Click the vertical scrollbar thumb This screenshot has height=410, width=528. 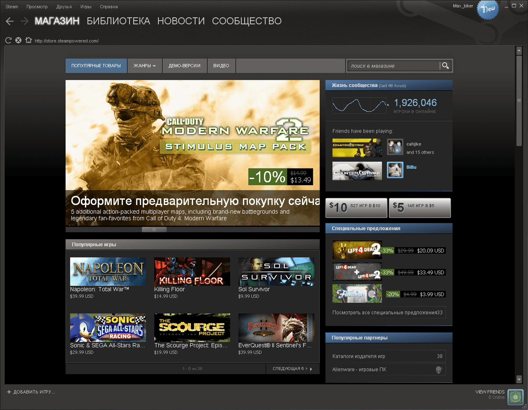click(x=519, y=101)
